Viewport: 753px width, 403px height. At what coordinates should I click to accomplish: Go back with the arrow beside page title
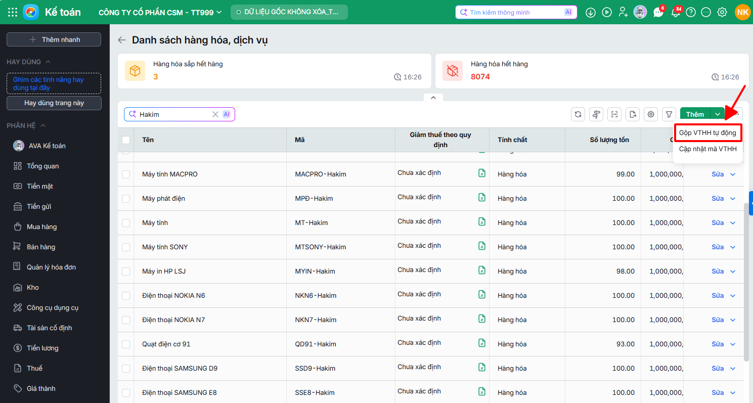(x=121, y=40)
